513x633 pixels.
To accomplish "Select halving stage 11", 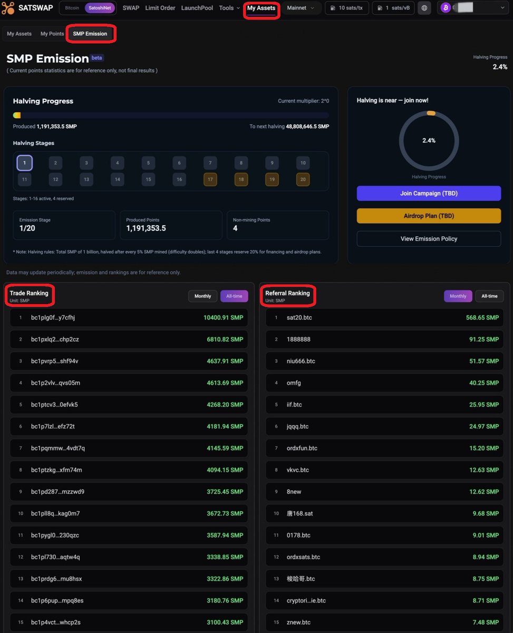I will (x=24, y=179).
